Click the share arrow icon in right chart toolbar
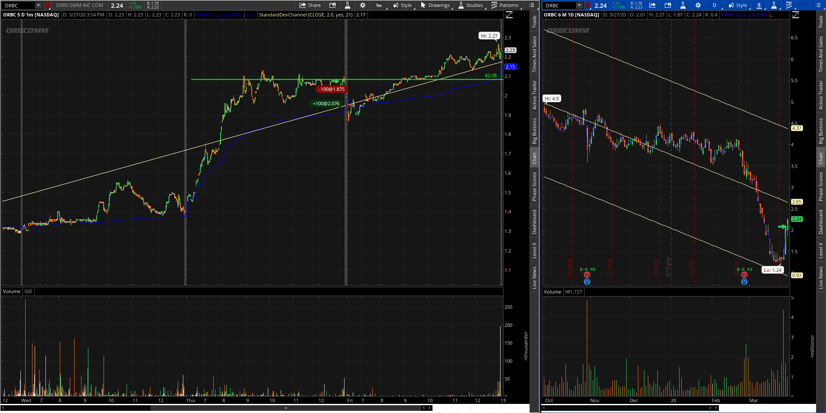Viewport: 826px width, 413px height. coord(652,5)
